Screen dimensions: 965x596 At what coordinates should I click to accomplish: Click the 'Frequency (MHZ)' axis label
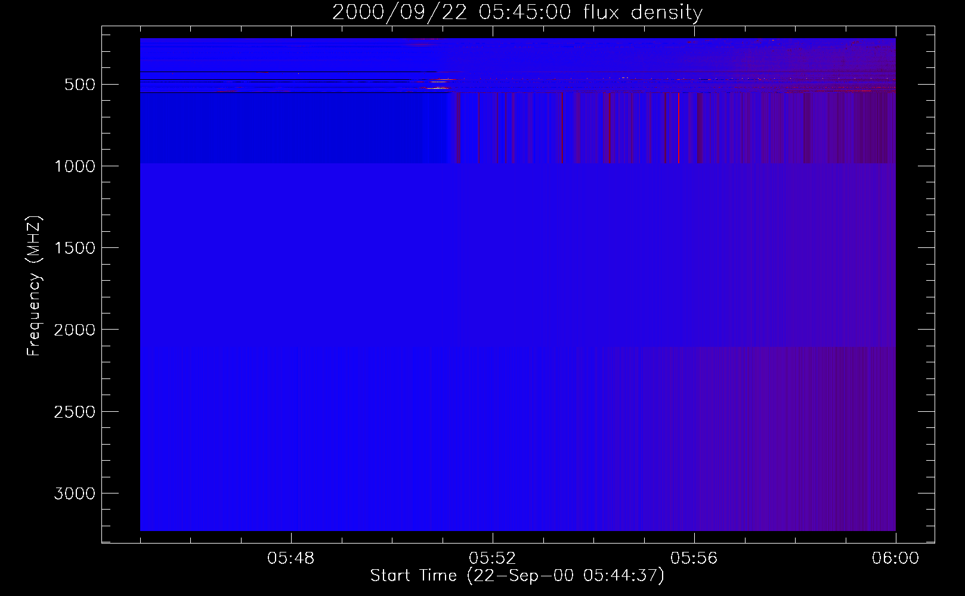(34, 286)
